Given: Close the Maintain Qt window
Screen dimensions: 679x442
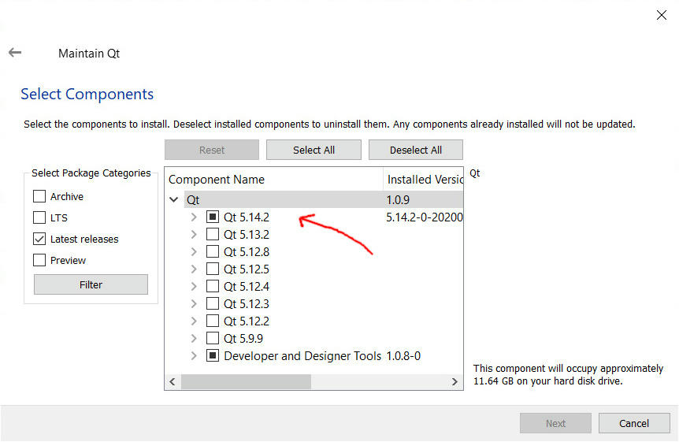Looking at the screenshot, I should pyautogui.click(x=661, y=15).
